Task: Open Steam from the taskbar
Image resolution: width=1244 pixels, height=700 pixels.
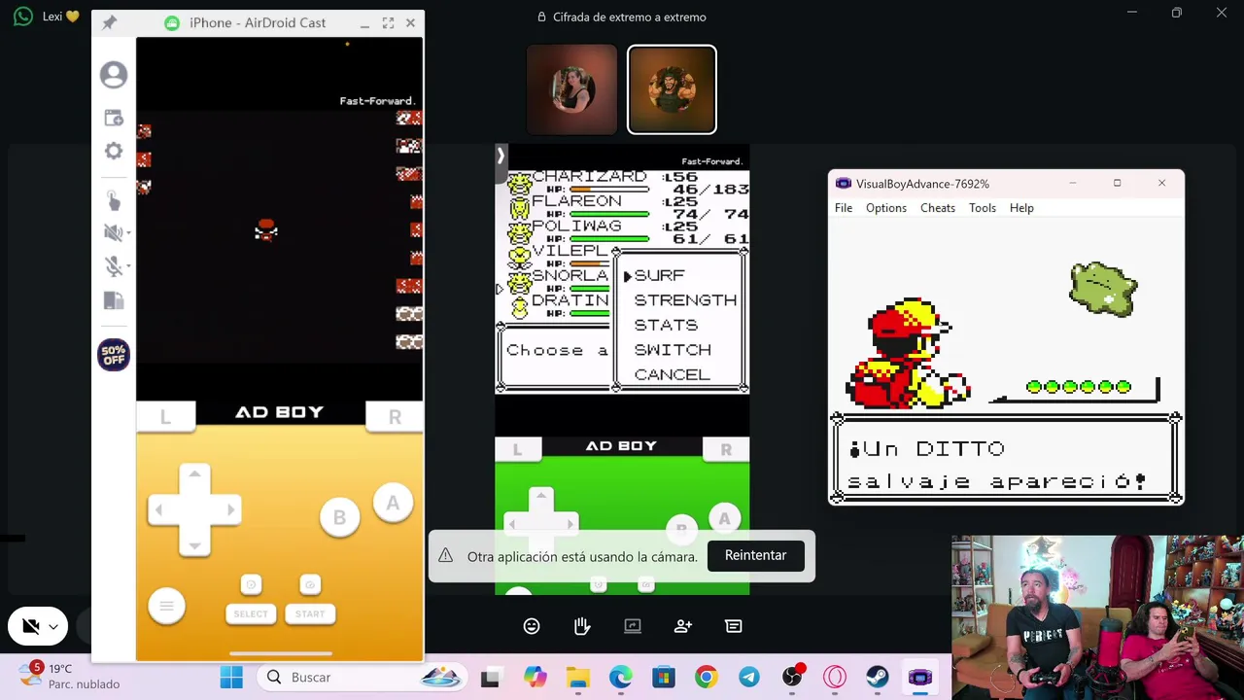Action: click(x=877, y=678)
